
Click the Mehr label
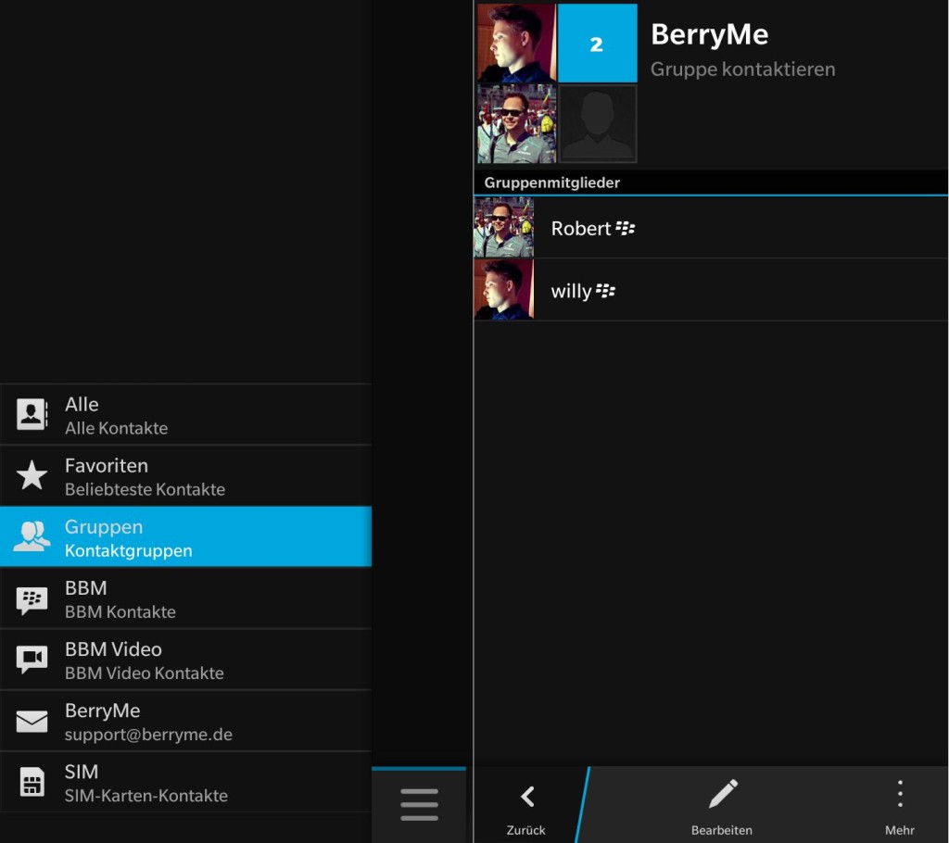(899, 830)
